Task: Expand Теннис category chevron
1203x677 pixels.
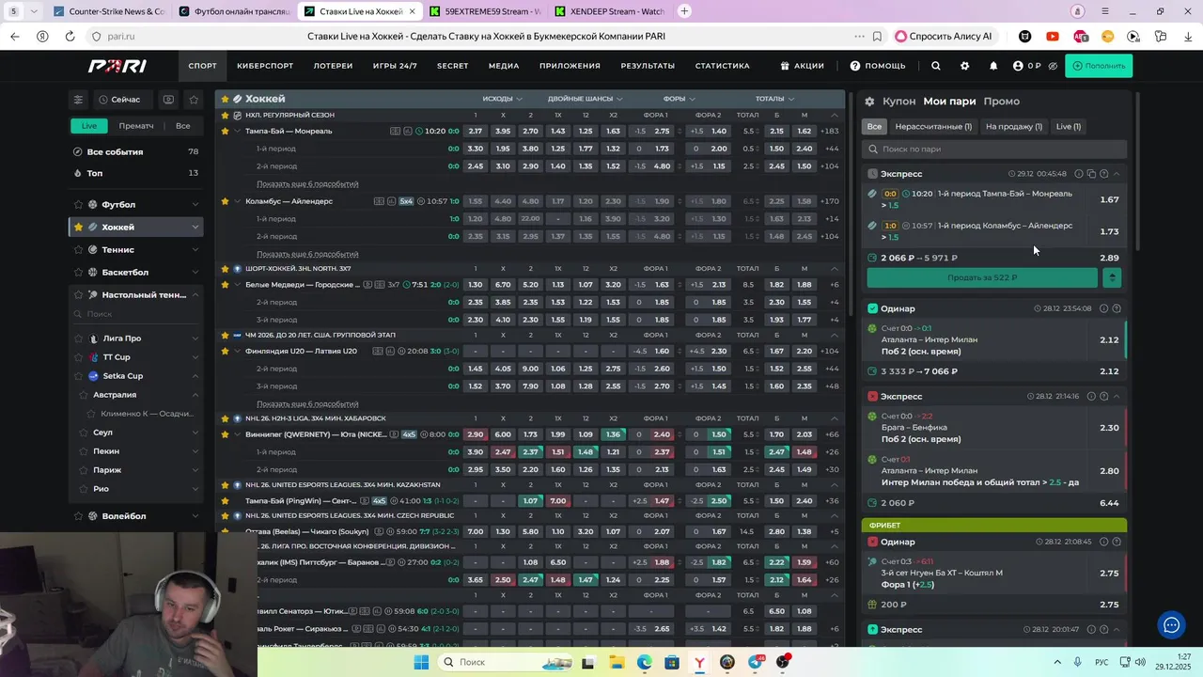Action: 195,250
